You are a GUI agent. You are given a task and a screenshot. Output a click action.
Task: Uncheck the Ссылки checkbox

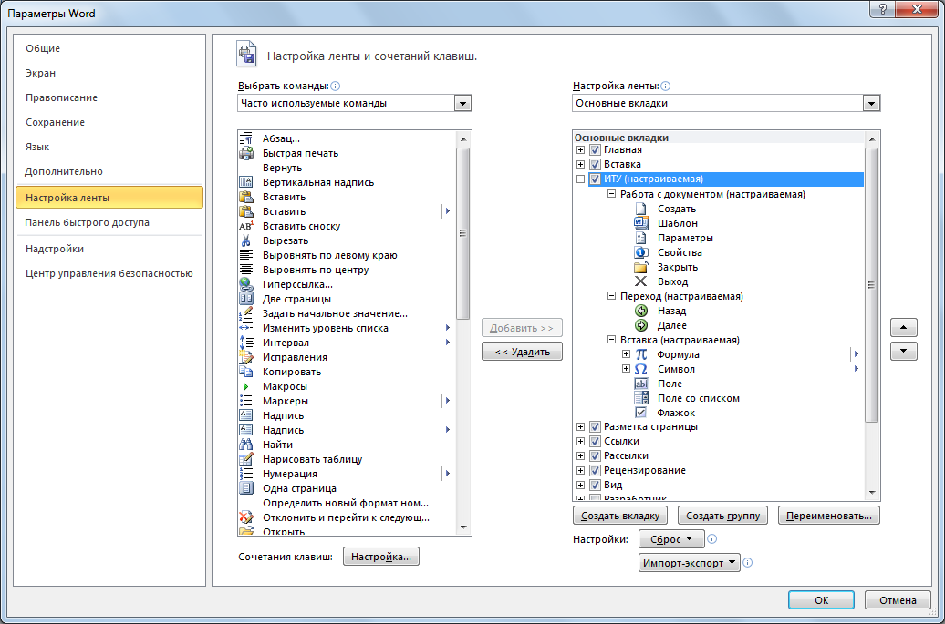click(x=595, y=441)
